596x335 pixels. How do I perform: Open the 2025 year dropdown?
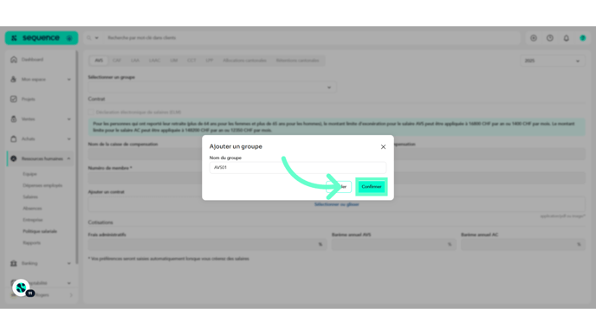[553, 61]
